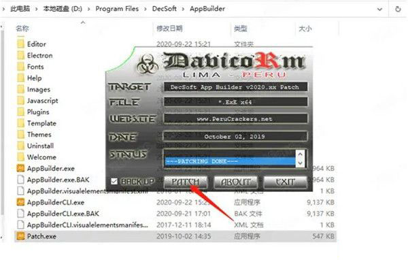Click the ABOUT button

point(236,182)
